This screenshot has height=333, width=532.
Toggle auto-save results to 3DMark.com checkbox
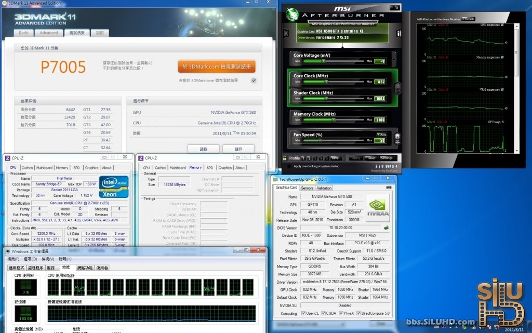(254, 81)
